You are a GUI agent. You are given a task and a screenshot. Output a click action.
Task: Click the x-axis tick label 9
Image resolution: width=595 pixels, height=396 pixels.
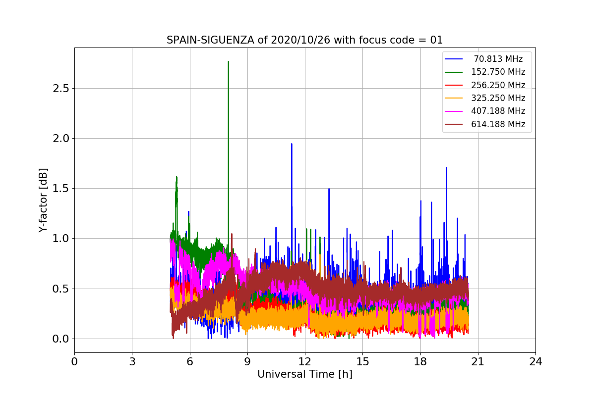point(247,362)
